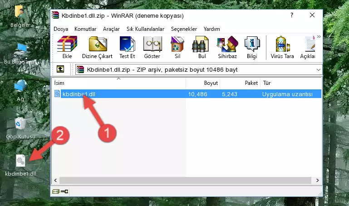The width and height of the screenshot is (349, 206).
Task: Open the Araçlar menu
Action: 111,29
